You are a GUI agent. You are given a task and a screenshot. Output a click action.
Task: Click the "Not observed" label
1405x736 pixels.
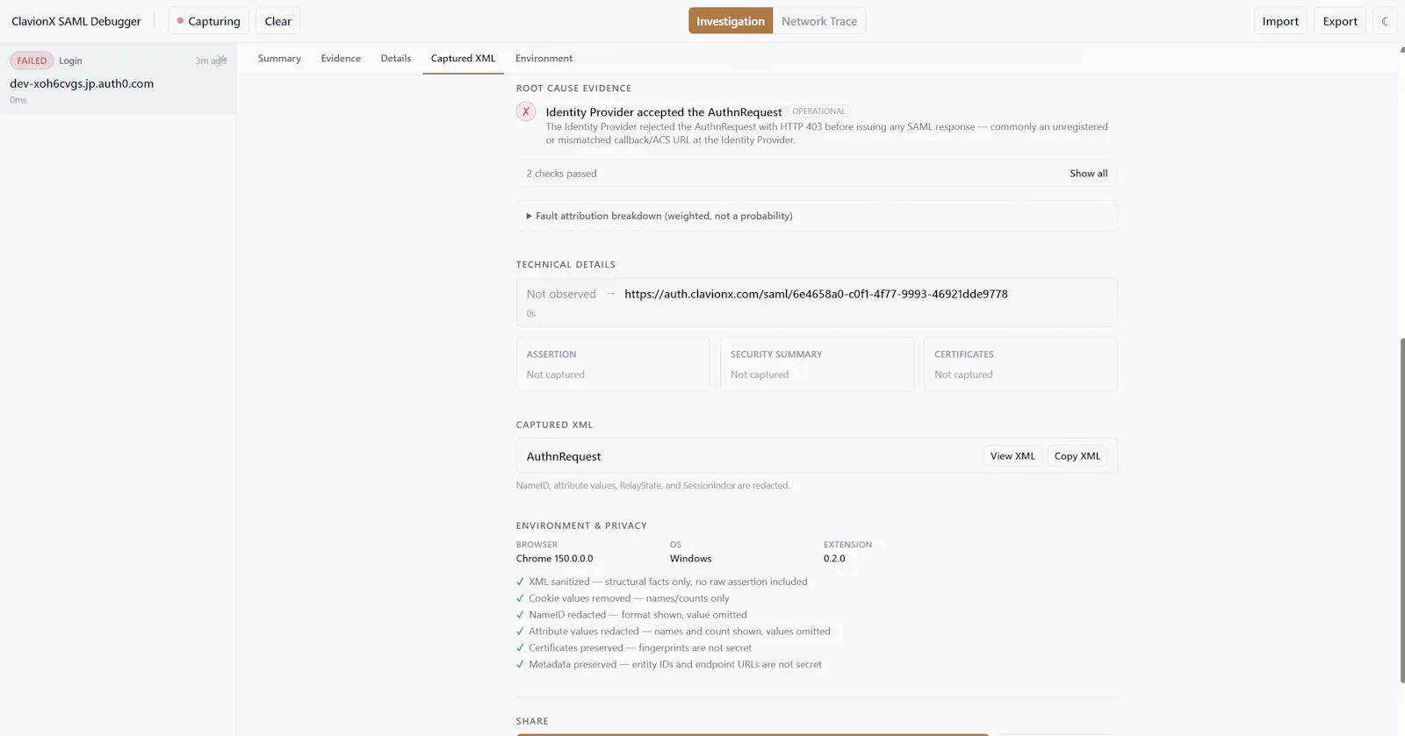(x=561, y=294)
